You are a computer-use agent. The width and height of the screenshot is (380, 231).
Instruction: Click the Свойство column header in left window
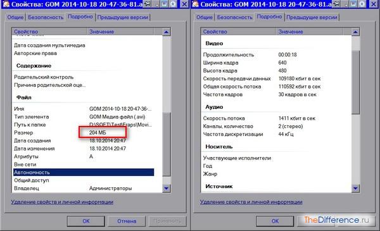(x=49, y=32)
